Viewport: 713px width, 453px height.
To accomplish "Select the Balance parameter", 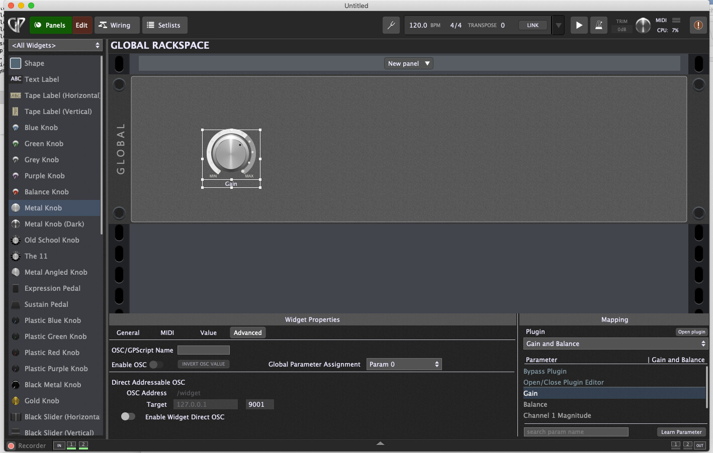I will [614, 404].
